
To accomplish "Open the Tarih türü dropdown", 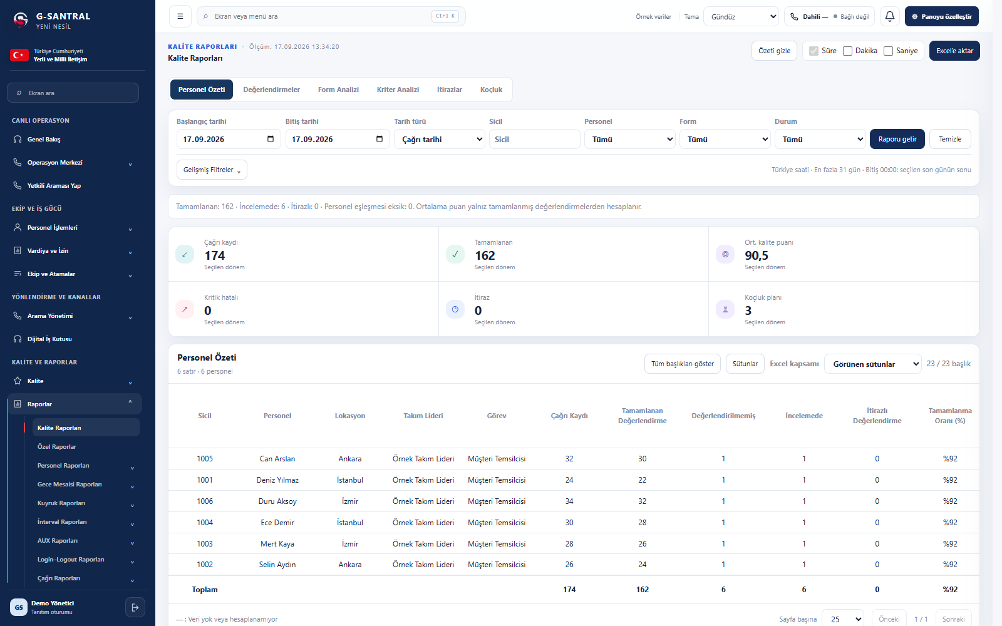I will (440, 139).
